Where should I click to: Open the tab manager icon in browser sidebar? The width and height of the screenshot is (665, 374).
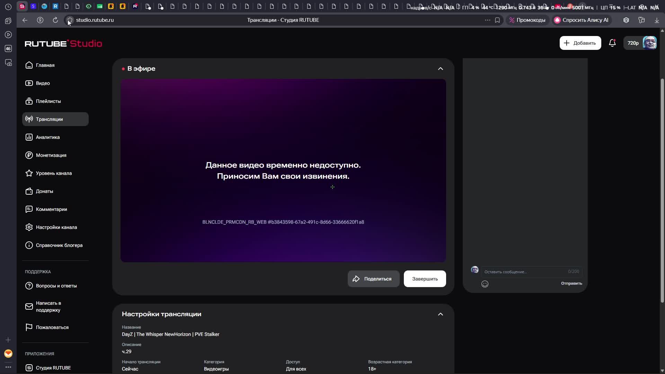(8, 21)
